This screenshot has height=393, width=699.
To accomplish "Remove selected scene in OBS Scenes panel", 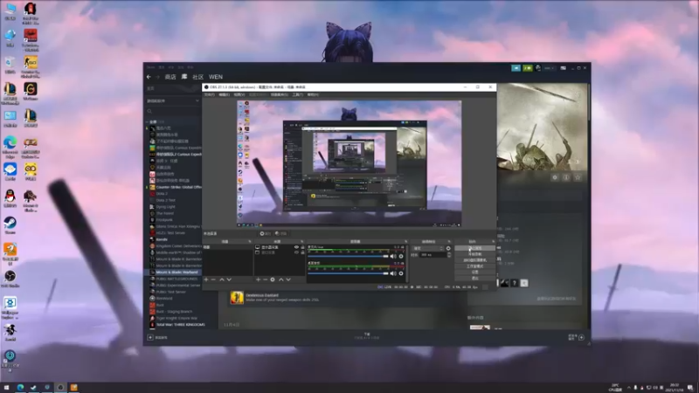I will coord(213,279).
